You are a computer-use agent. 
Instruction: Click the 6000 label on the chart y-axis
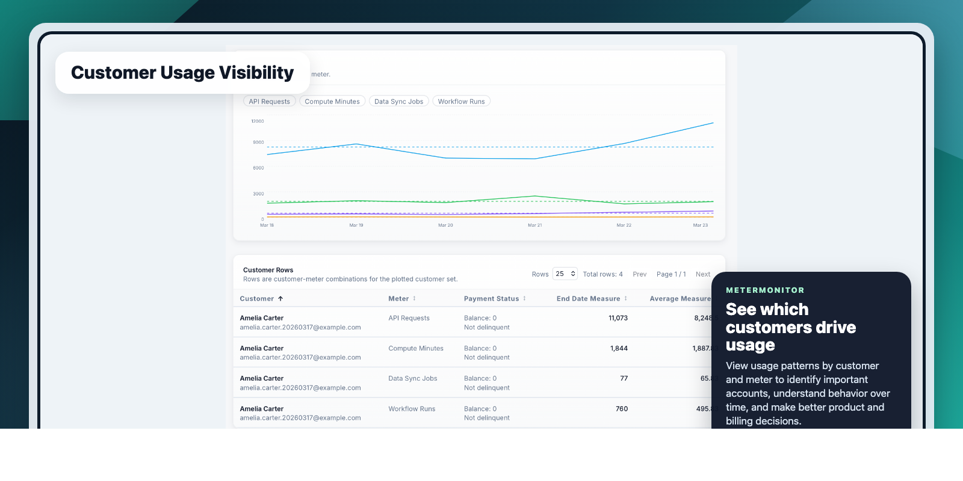coord(258,168)
